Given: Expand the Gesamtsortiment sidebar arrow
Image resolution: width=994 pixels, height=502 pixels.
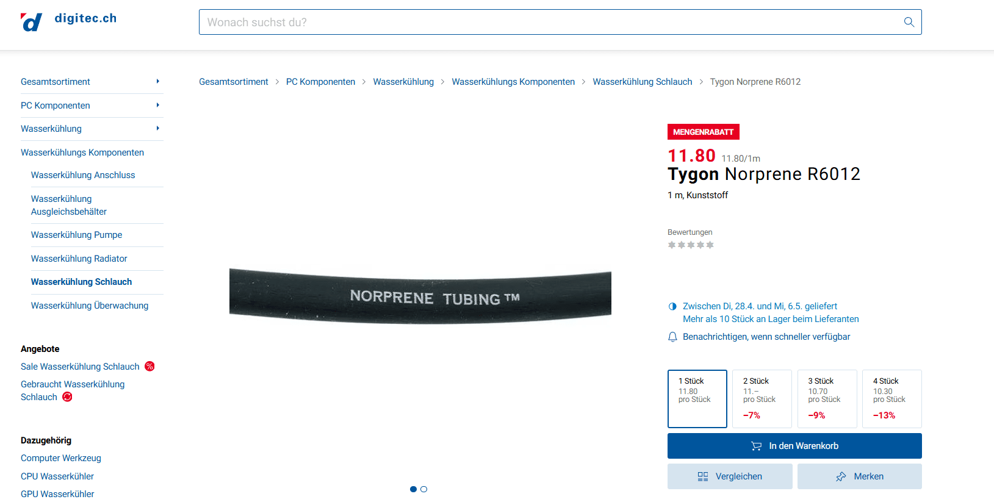Looking at the screenshot, I should click(157, 81).
